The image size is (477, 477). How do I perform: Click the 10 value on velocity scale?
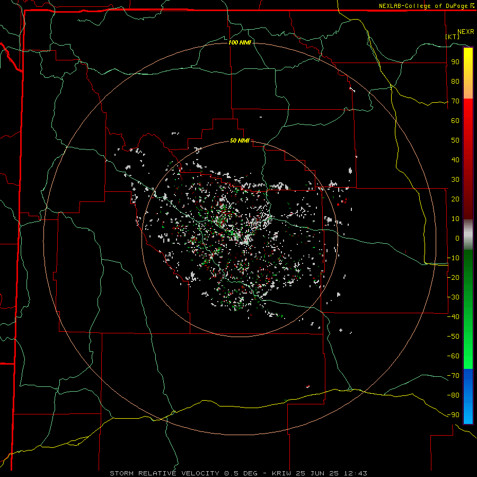[455, 219]
